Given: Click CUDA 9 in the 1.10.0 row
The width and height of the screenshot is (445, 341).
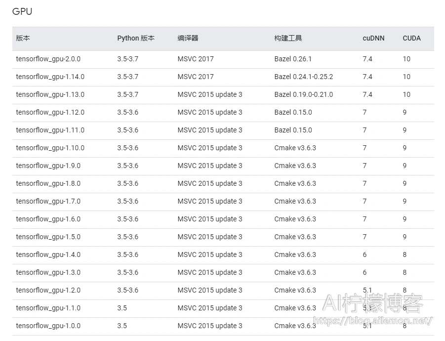Looking at the screenshot, I should tap(405, 148).
